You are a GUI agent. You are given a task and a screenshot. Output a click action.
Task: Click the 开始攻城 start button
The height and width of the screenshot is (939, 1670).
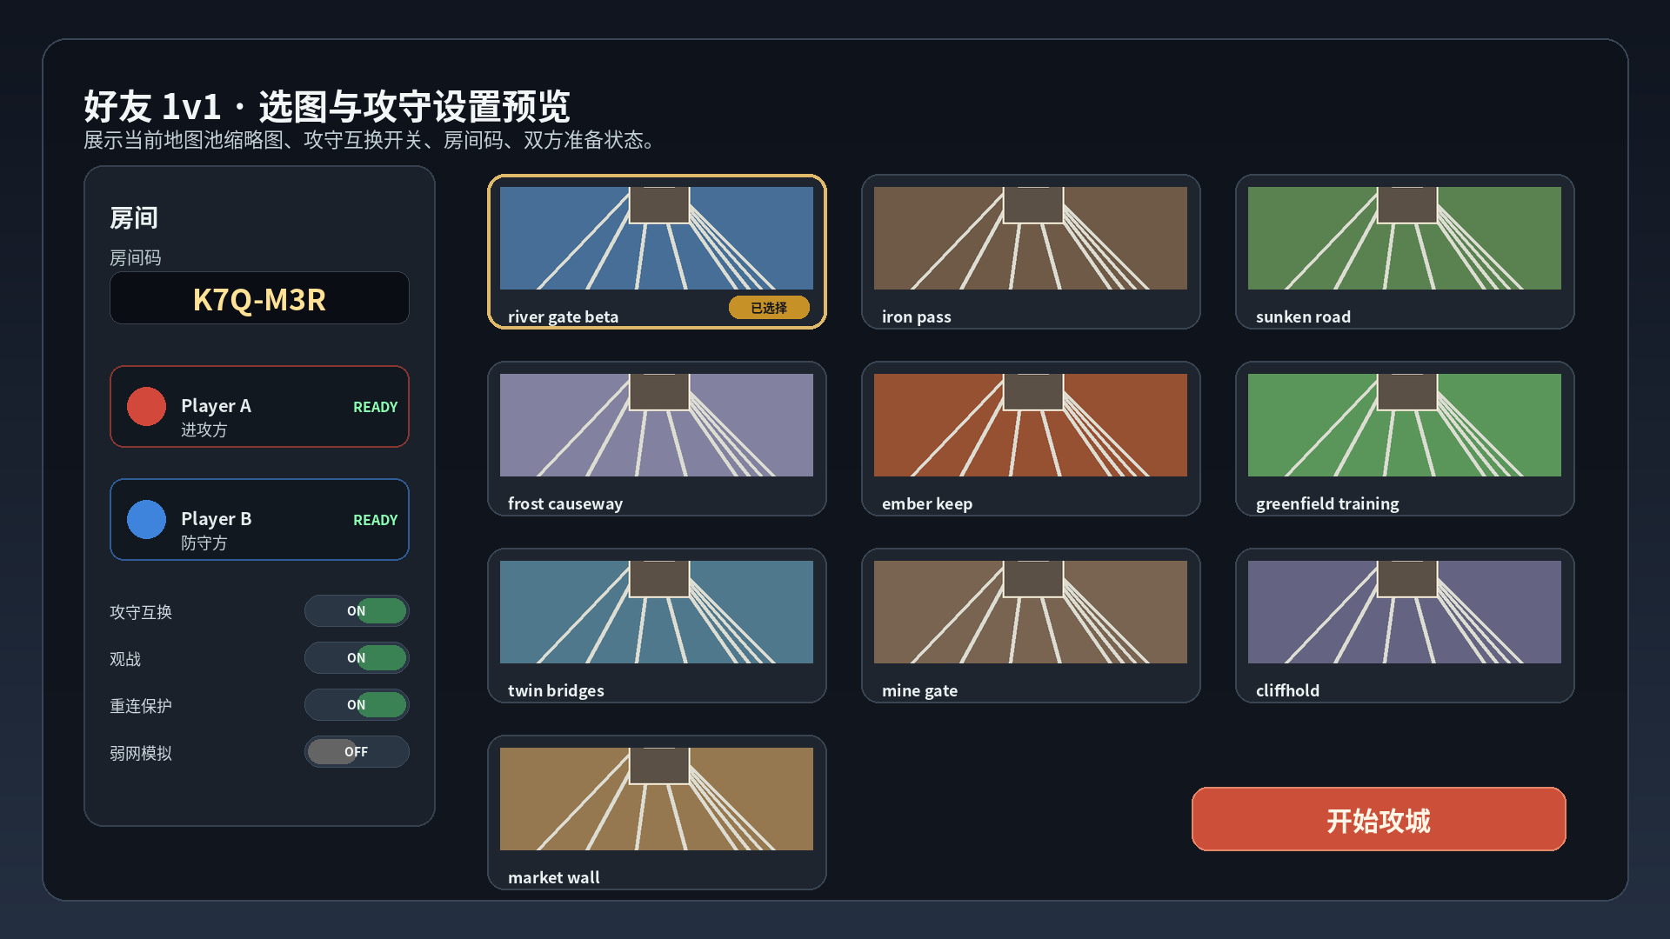click(x=1379, y=819)
